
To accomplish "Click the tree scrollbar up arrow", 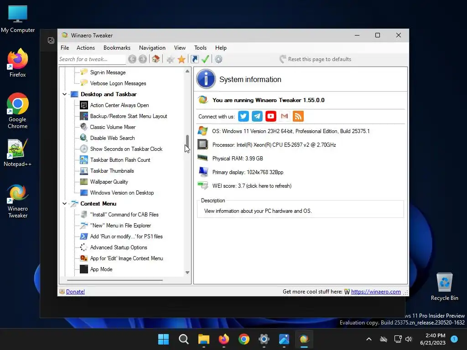I will coord(187,71).
